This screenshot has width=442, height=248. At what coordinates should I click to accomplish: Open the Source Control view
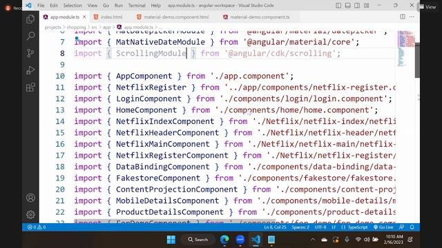point(30,53)
